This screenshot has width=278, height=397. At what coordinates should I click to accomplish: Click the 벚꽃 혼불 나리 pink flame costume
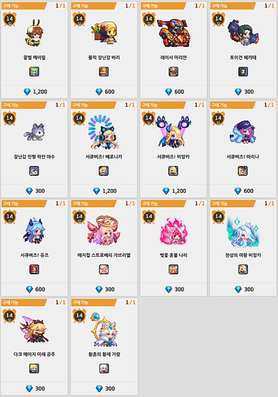[x=174, y=231]
